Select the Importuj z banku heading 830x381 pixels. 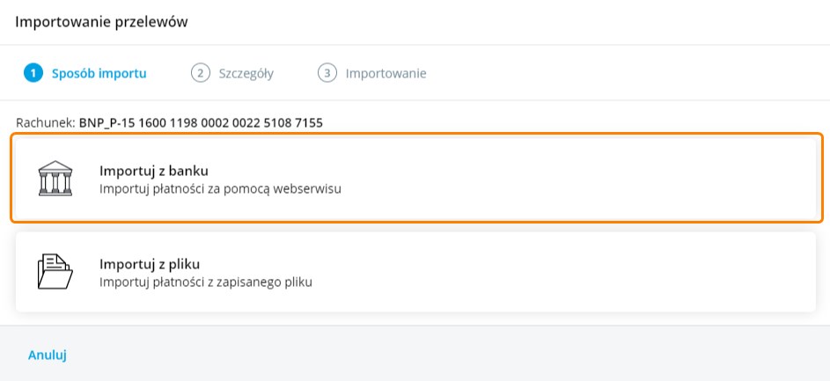[154, 170]
